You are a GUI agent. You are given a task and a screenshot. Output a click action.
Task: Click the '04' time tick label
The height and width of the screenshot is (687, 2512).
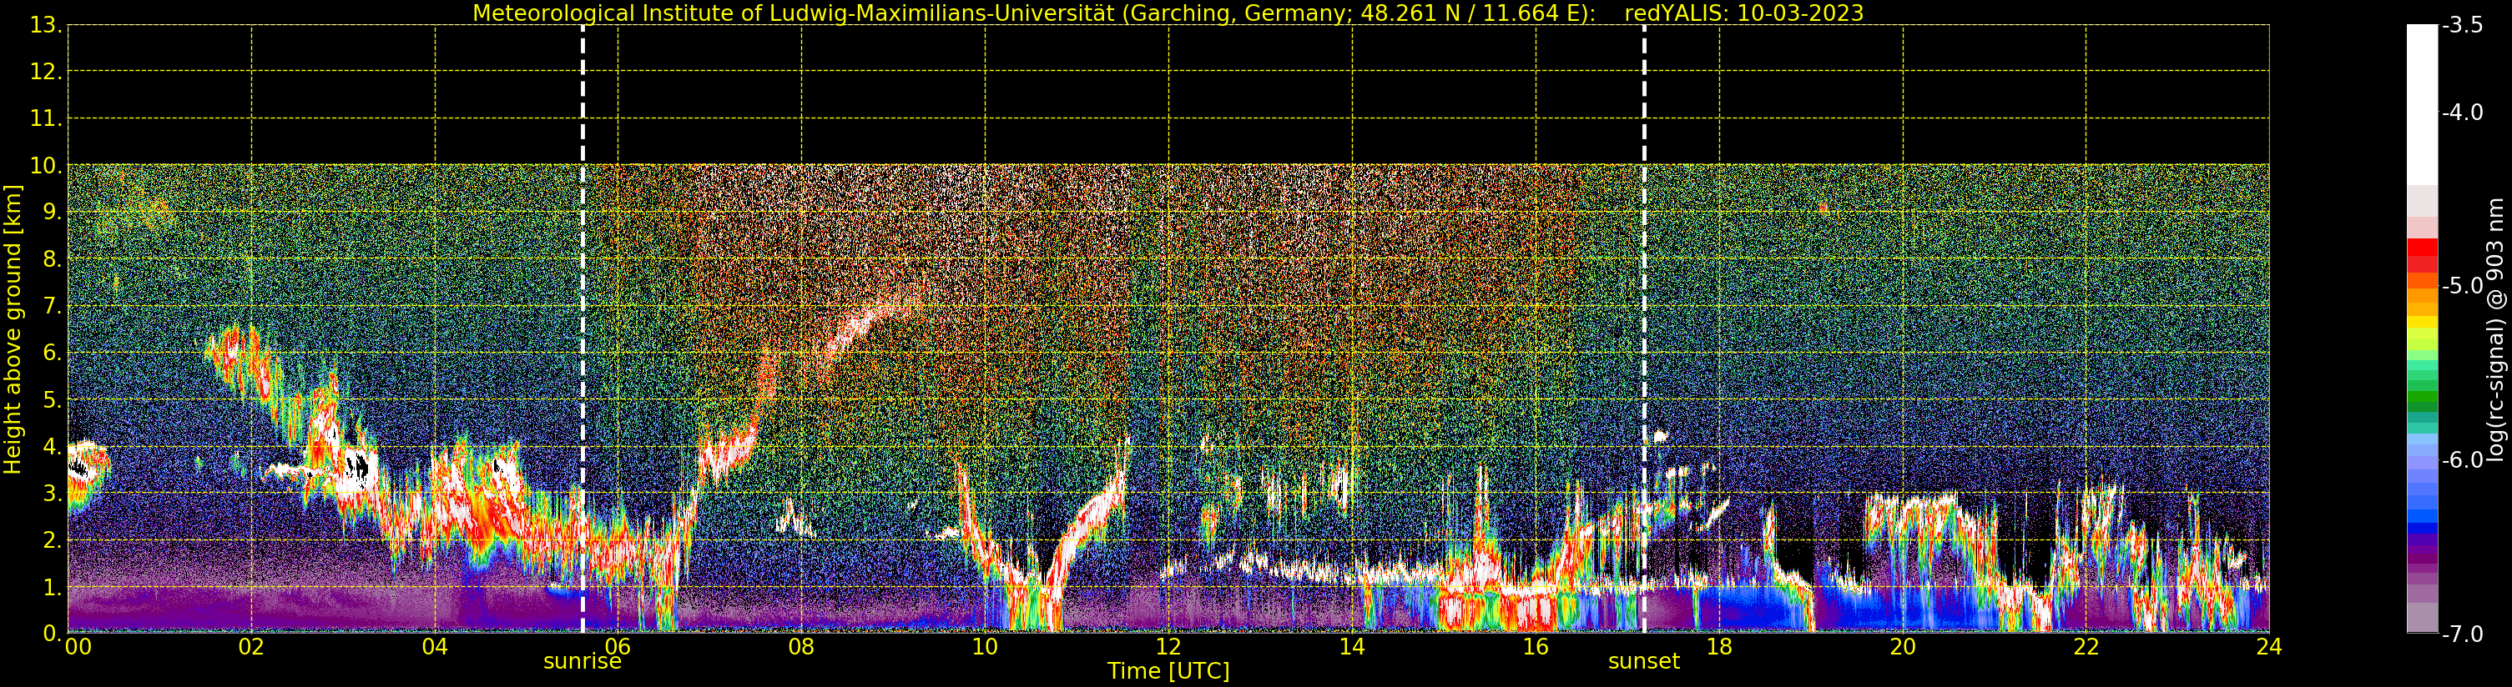click(x=435, y=647)
